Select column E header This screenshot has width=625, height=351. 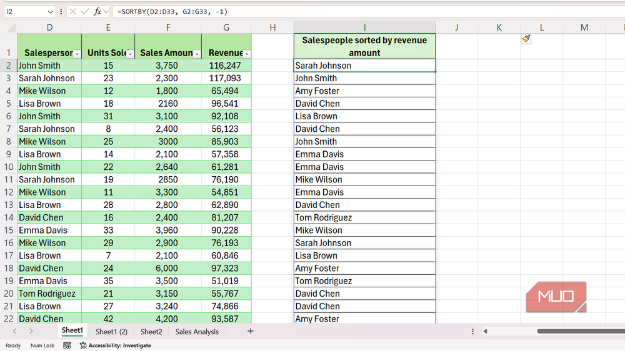[108, 27]
